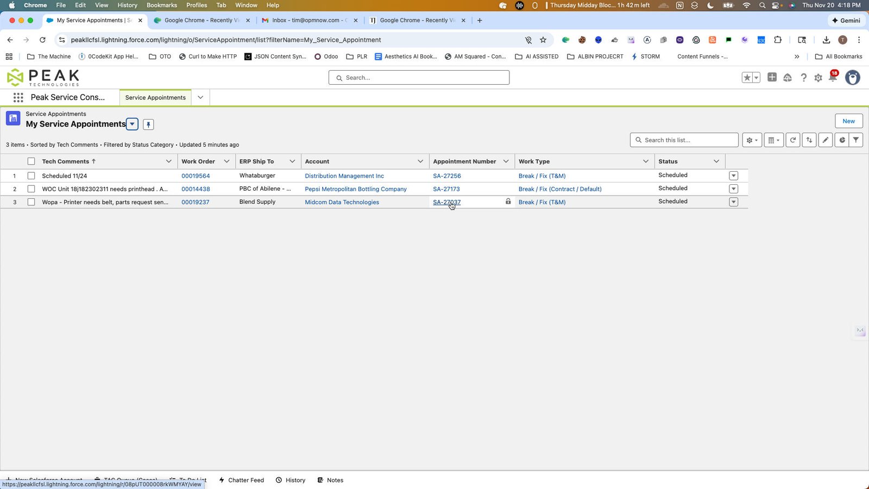Expand Service Appointments tab chevron menu
The image size is (869, 489).
tap(200, 98)
